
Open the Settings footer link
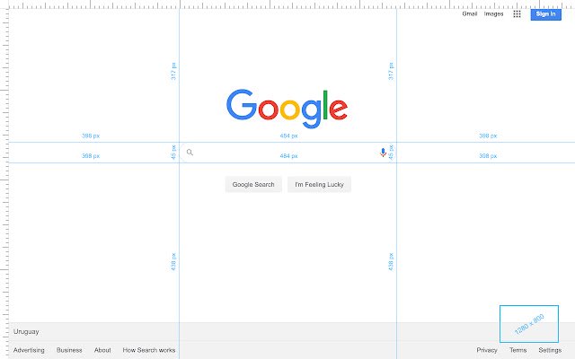click(x=550, y=350)
